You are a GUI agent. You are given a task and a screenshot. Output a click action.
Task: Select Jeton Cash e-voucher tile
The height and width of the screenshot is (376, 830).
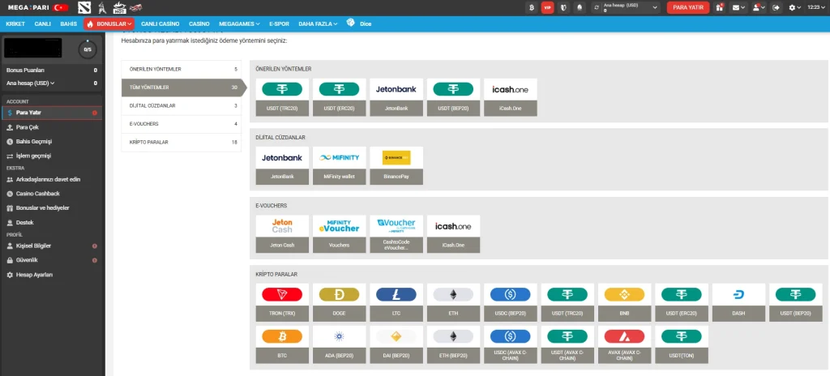281,233
